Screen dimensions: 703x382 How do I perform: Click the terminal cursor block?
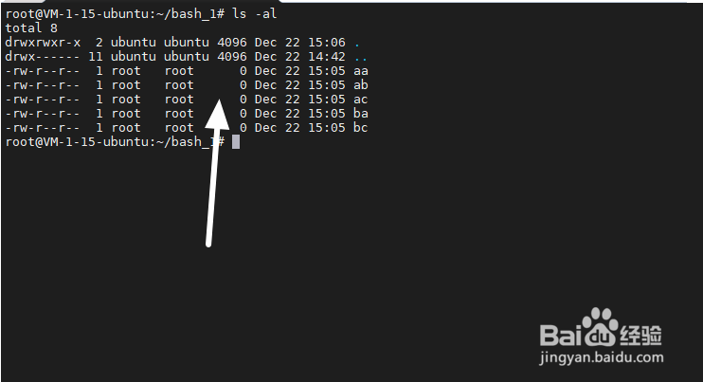point(236,142)
